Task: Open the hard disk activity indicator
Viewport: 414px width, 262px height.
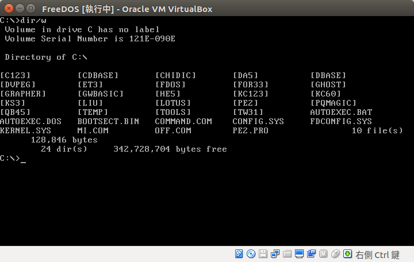Action: pyautogui.click(x=239, y=254)
